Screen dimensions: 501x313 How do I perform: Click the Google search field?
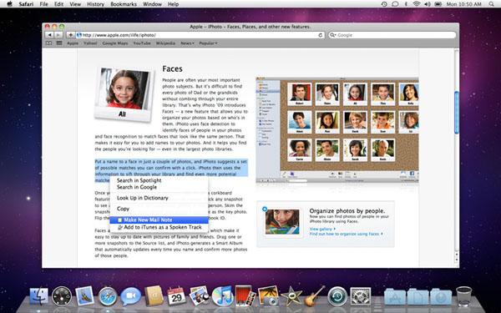392,35
